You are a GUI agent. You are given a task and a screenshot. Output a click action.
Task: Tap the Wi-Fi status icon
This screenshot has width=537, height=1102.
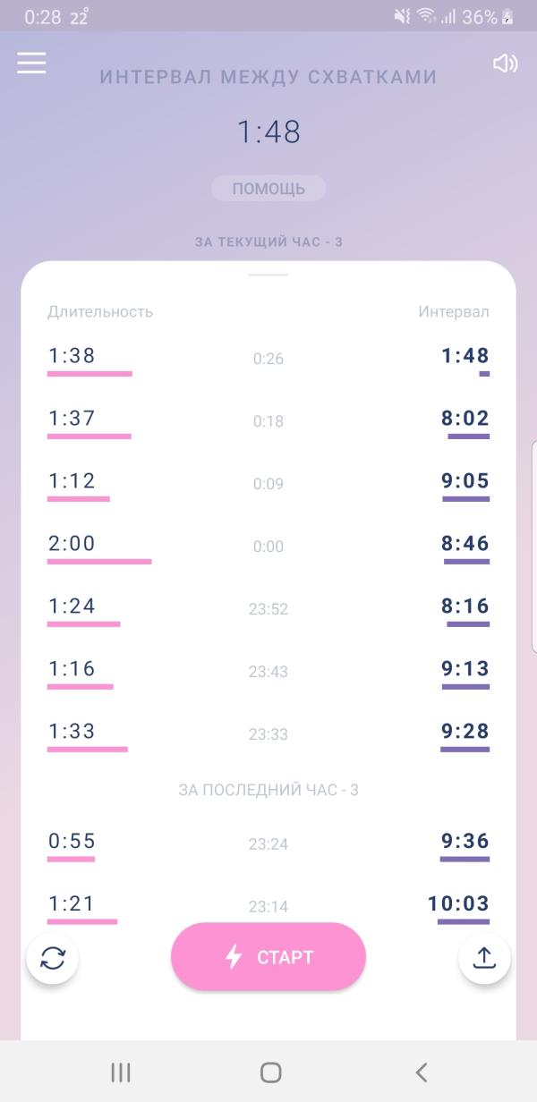[426, 17]
